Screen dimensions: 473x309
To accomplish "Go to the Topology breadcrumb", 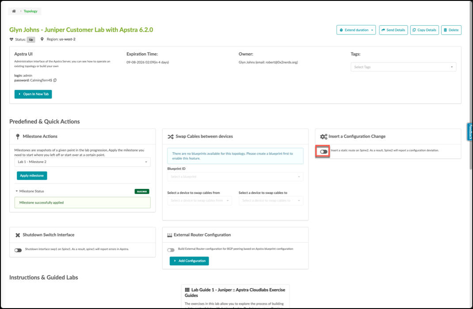I will point(31,11).
